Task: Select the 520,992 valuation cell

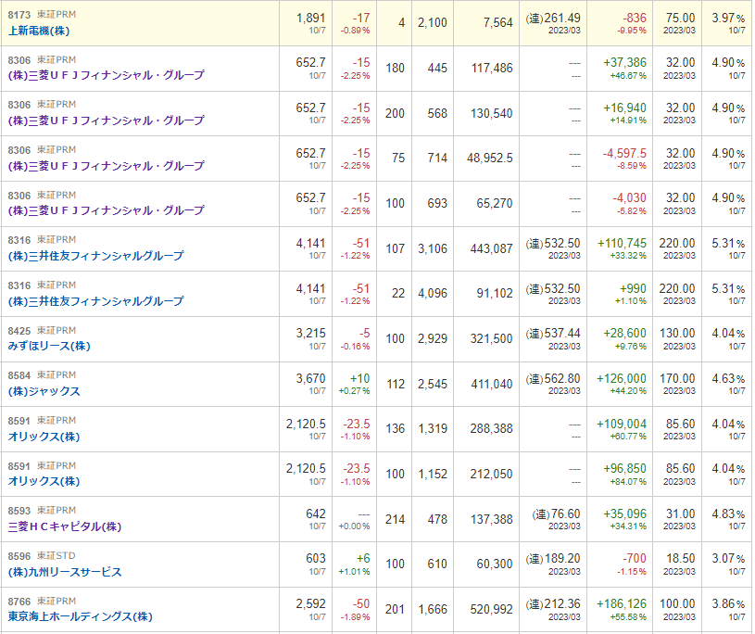Action: (492, 609)
